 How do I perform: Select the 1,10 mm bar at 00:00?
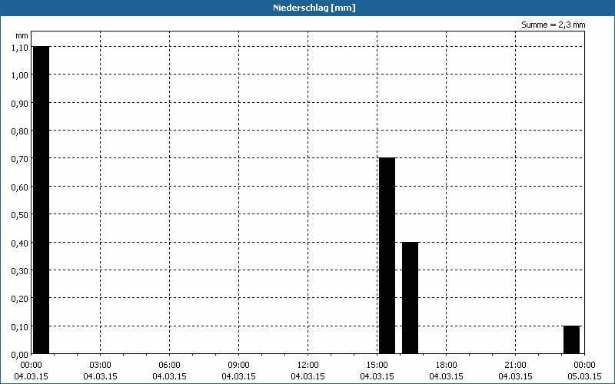coord(42,200)
